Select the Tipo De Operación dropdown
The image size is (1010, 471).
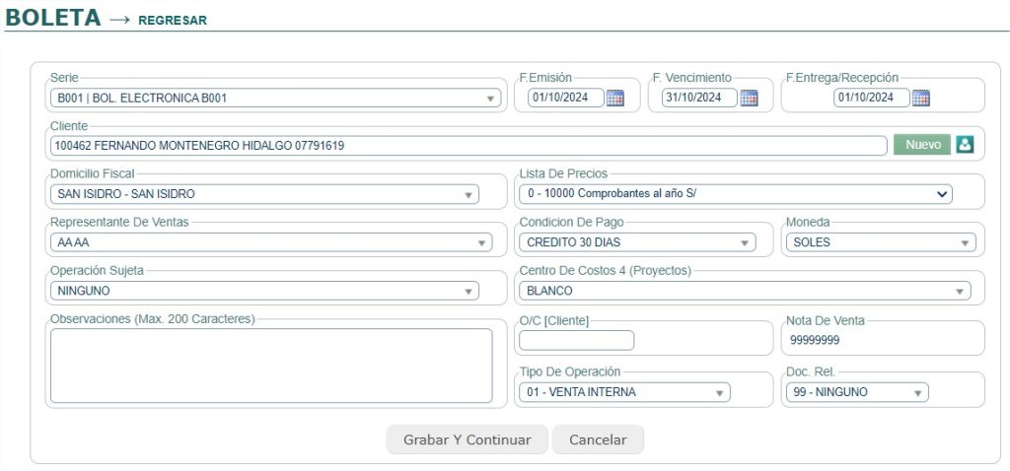coord(623,392)
